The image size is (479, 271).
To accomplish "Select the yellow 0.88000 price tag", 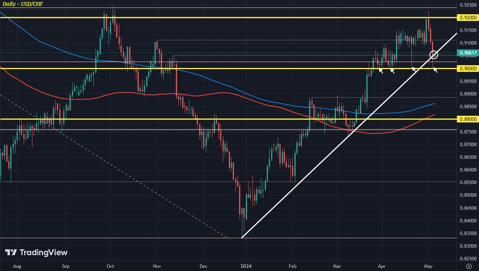I will [467, 119].
